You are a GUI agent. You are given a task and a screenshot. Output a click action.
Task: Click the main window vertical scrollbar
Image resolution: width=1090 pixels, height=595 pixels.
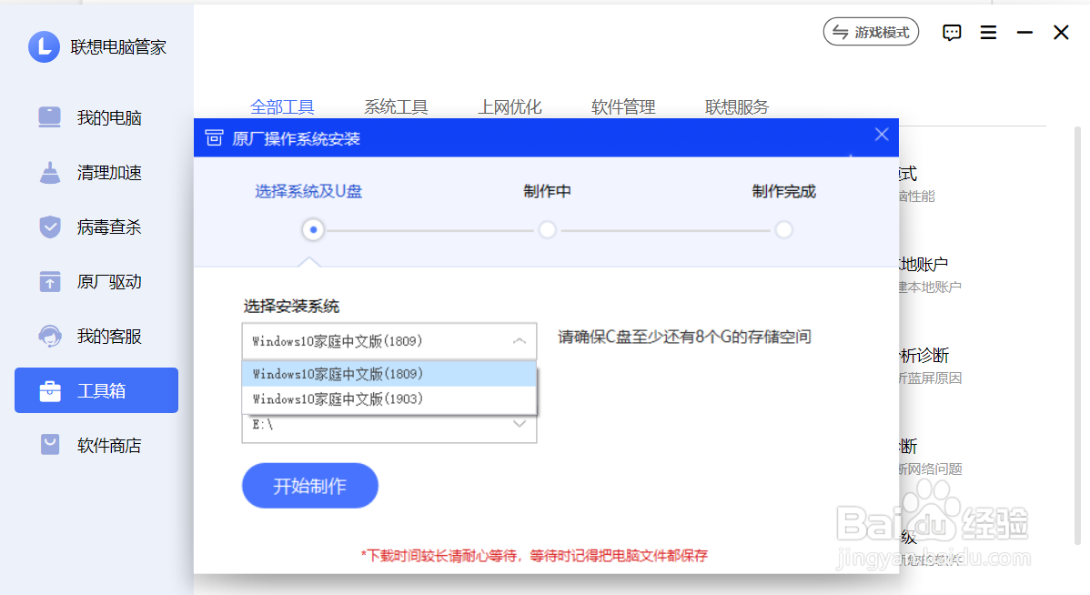(x=1077, y=335)
